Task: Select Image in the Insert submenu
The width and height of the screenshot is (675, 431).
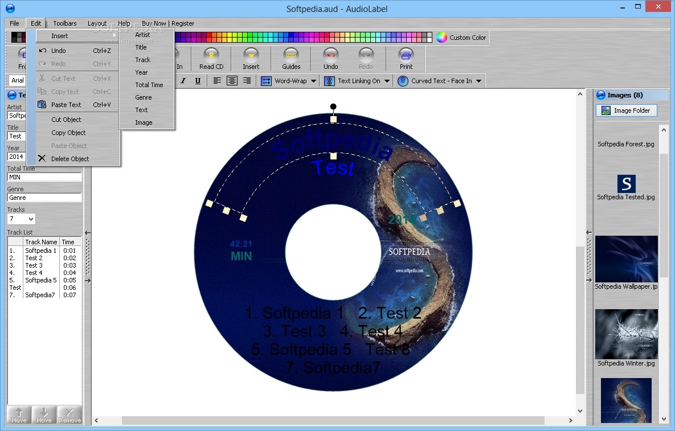Action: tap(146, 122)
